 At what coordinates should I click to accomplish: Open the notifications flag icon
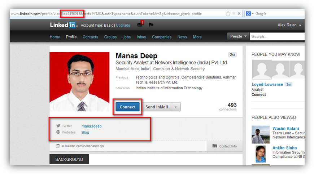pyautogui.click(x=151, y=25)
